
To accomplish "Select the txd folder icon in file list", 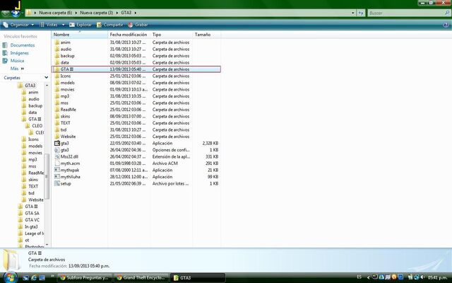I will pos(56,129).
